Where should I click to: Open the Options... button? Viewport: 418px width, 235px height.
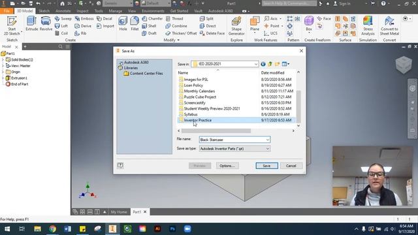click(x=227, y=166)
